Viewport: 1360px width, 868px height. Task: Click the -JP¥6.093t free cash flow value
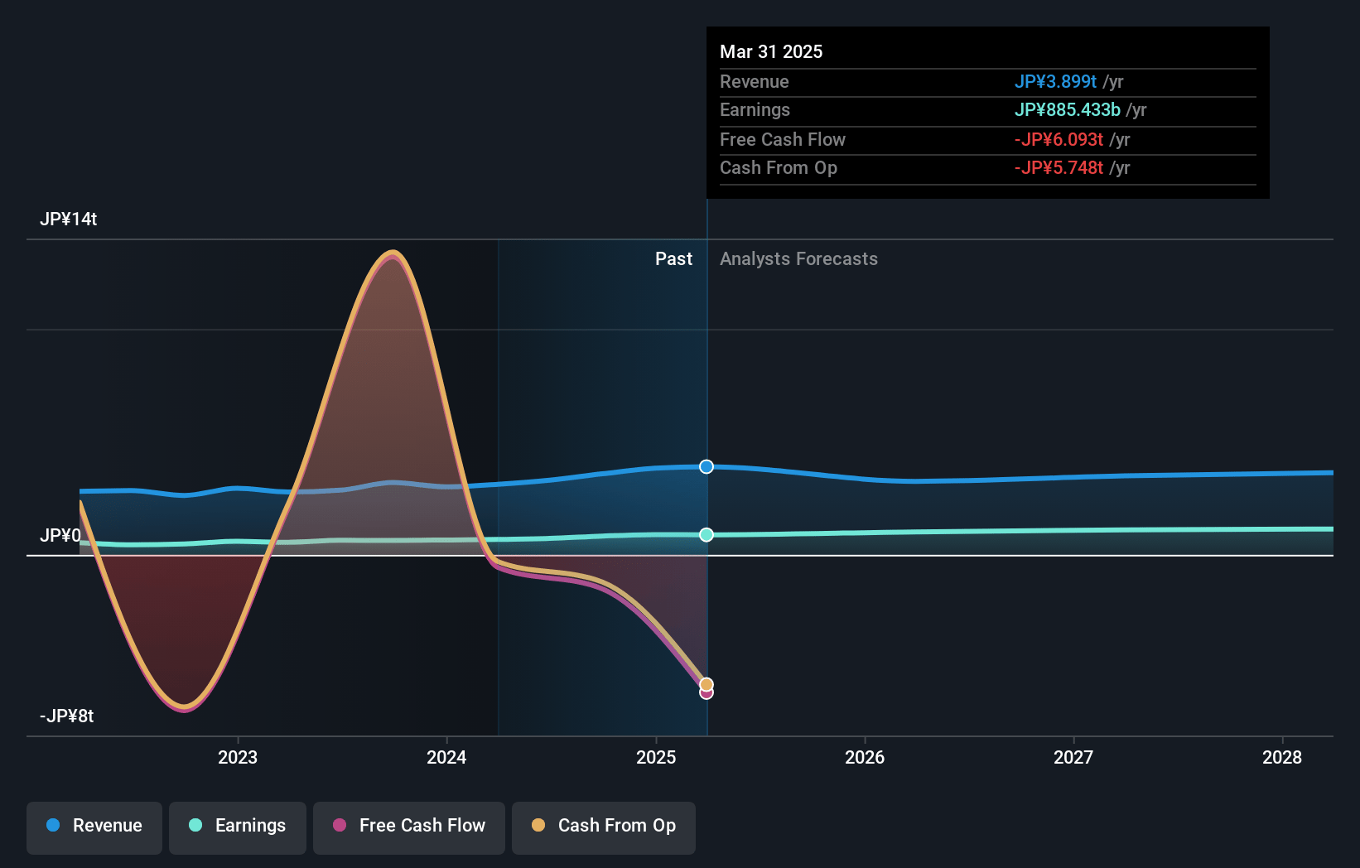click(1059, 139)
